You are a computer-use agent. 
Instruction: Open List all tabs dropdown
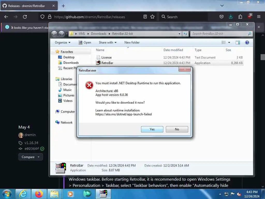222,6
